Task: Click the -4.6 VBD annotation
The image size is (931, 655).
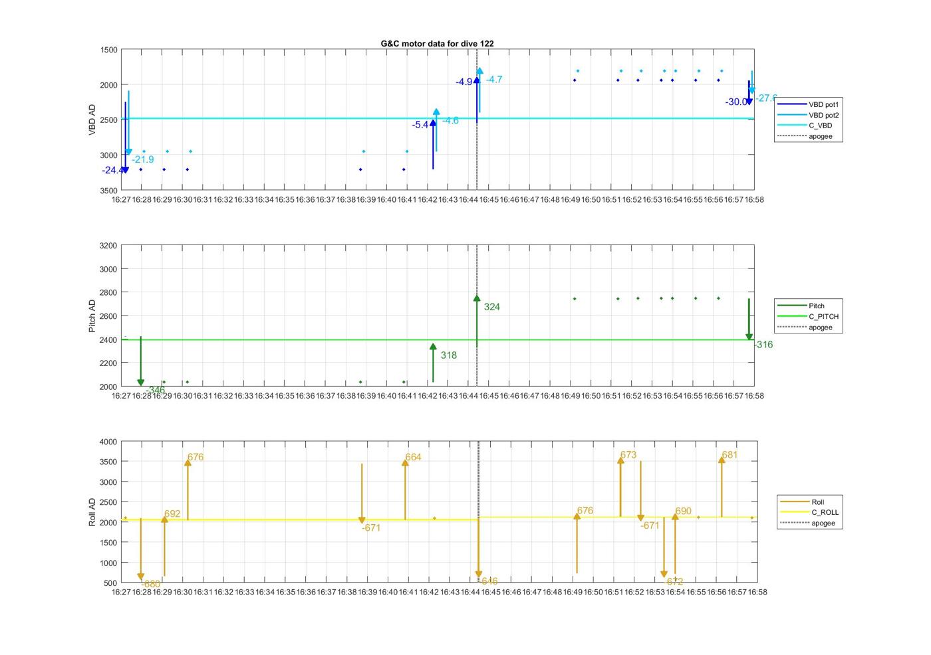Action: pos(450,121)
